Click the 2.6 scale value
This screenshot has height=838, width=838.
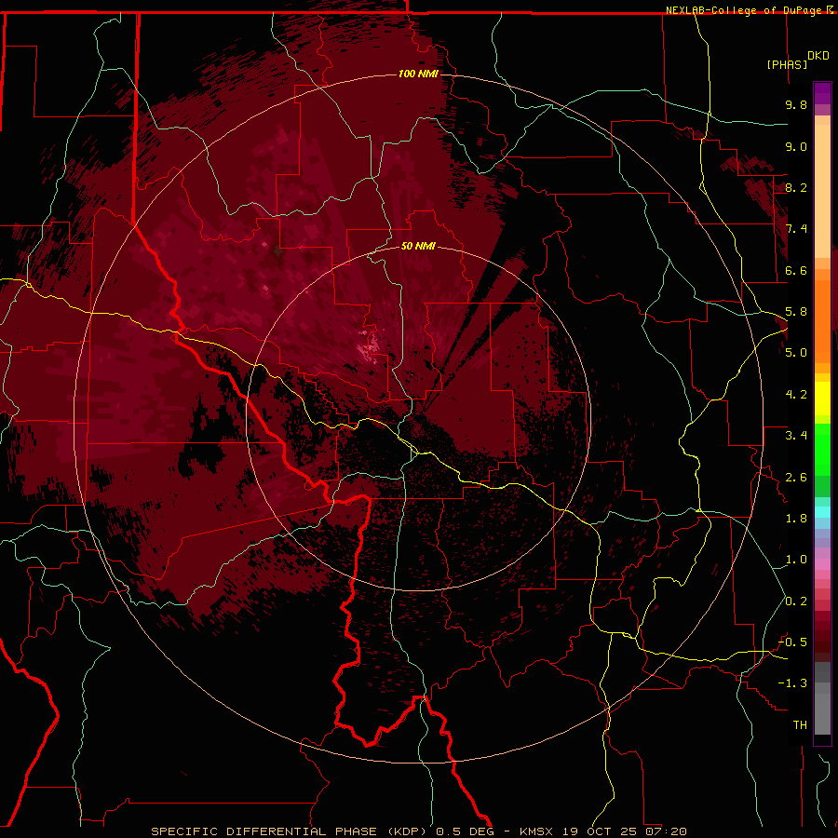point(796,478)
